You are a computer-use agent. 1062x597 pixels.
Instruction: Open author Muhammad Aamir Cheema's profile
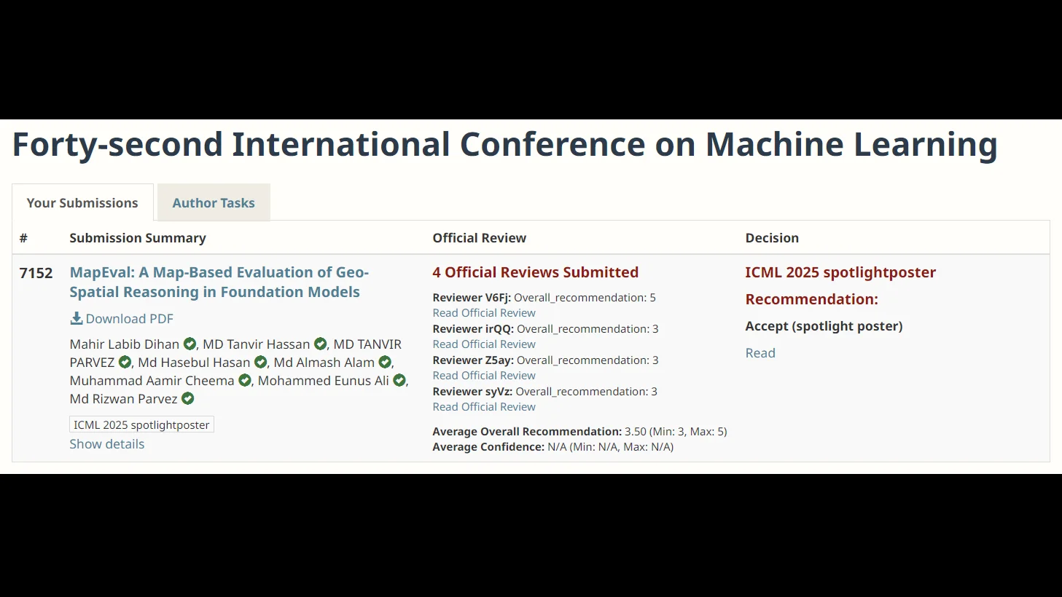click(x=152, y=380)
